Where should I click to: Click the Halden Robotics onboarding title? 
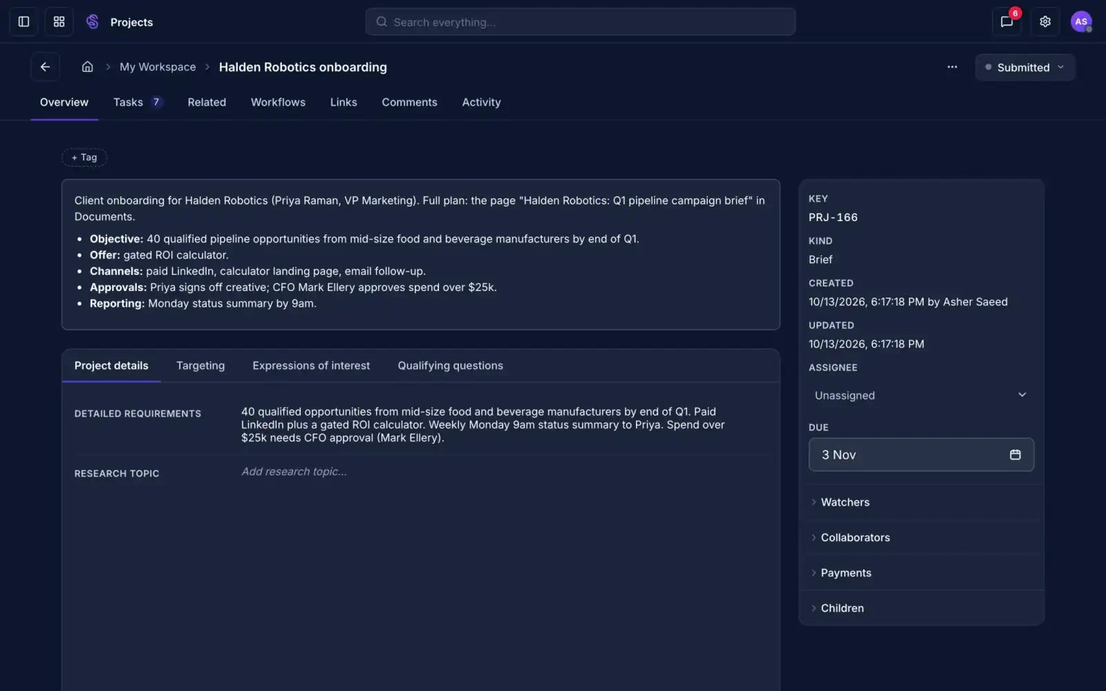[303, 67]
